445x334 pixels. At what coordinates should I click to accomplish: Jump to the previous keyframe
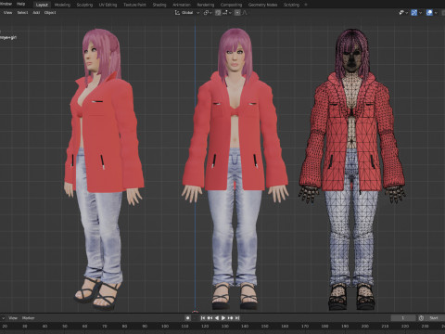tap(210, 318)
